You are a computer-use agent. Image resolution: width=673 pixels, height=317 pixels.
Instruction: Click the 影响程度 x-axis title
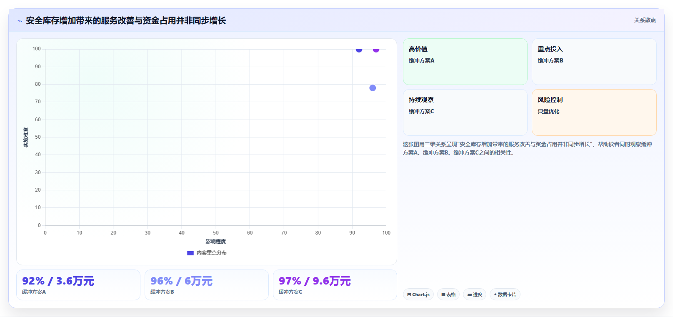coord(215,242)
